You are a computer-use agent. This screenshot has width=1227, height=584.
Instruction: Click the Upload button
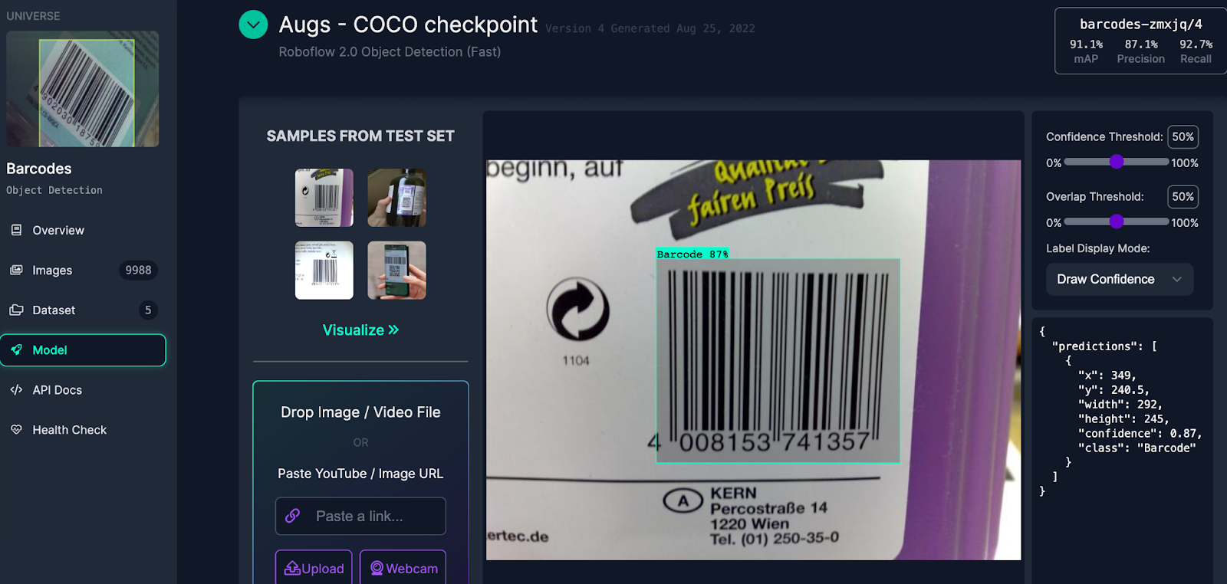(314, 568)
